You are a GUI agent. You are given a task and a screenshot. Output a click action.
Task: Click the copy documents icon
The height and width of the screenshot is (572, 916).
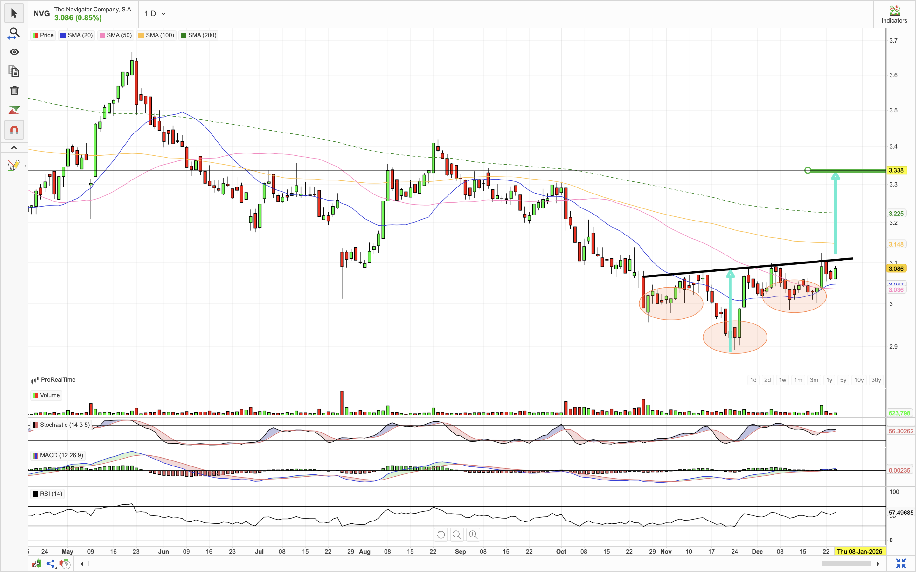pos(14,71)
